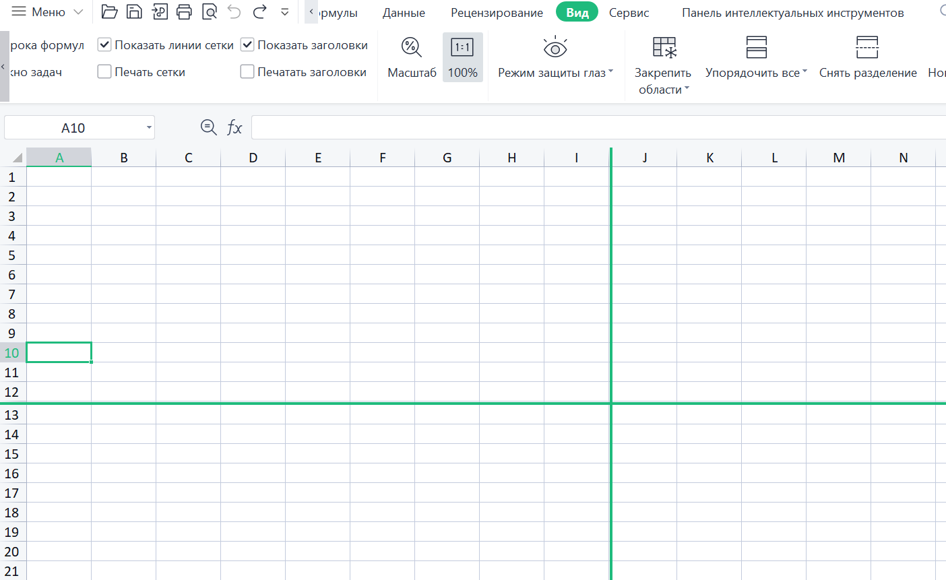The width and height of the screenshot is (946, 580).
Task: Switch to the Данные tab
Action: [x=404, y=13]
